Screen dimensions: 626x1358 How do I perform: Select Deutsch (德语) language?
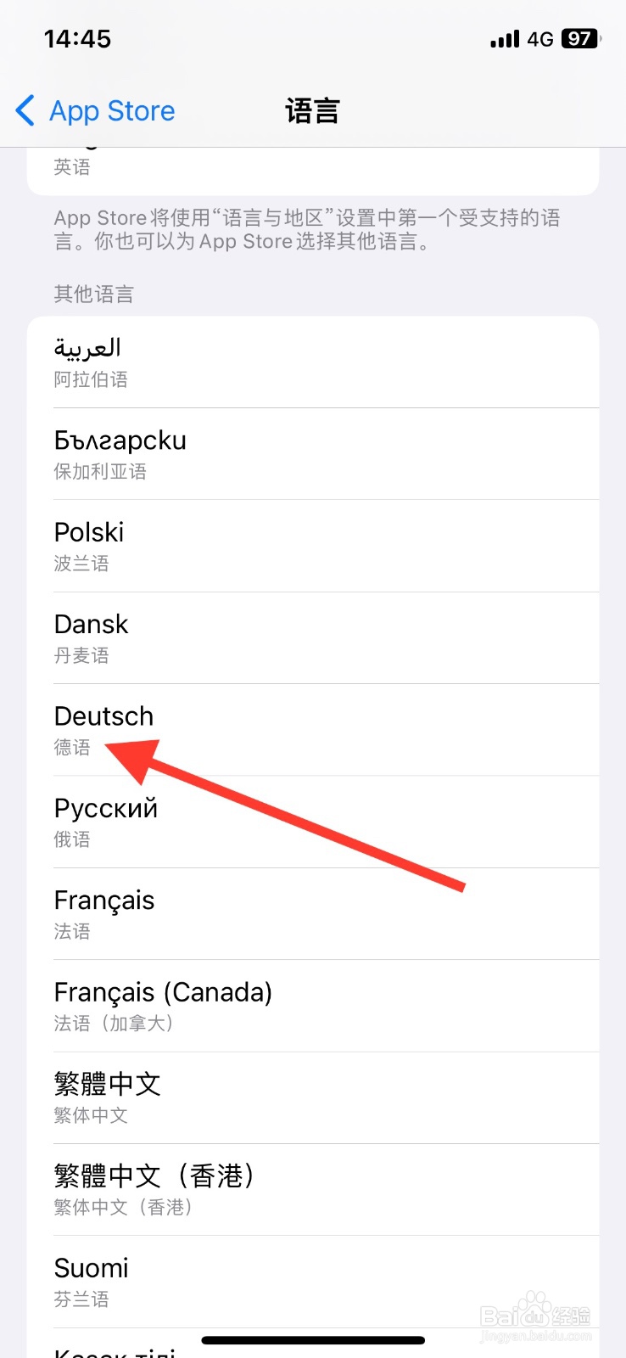[313, 730]
